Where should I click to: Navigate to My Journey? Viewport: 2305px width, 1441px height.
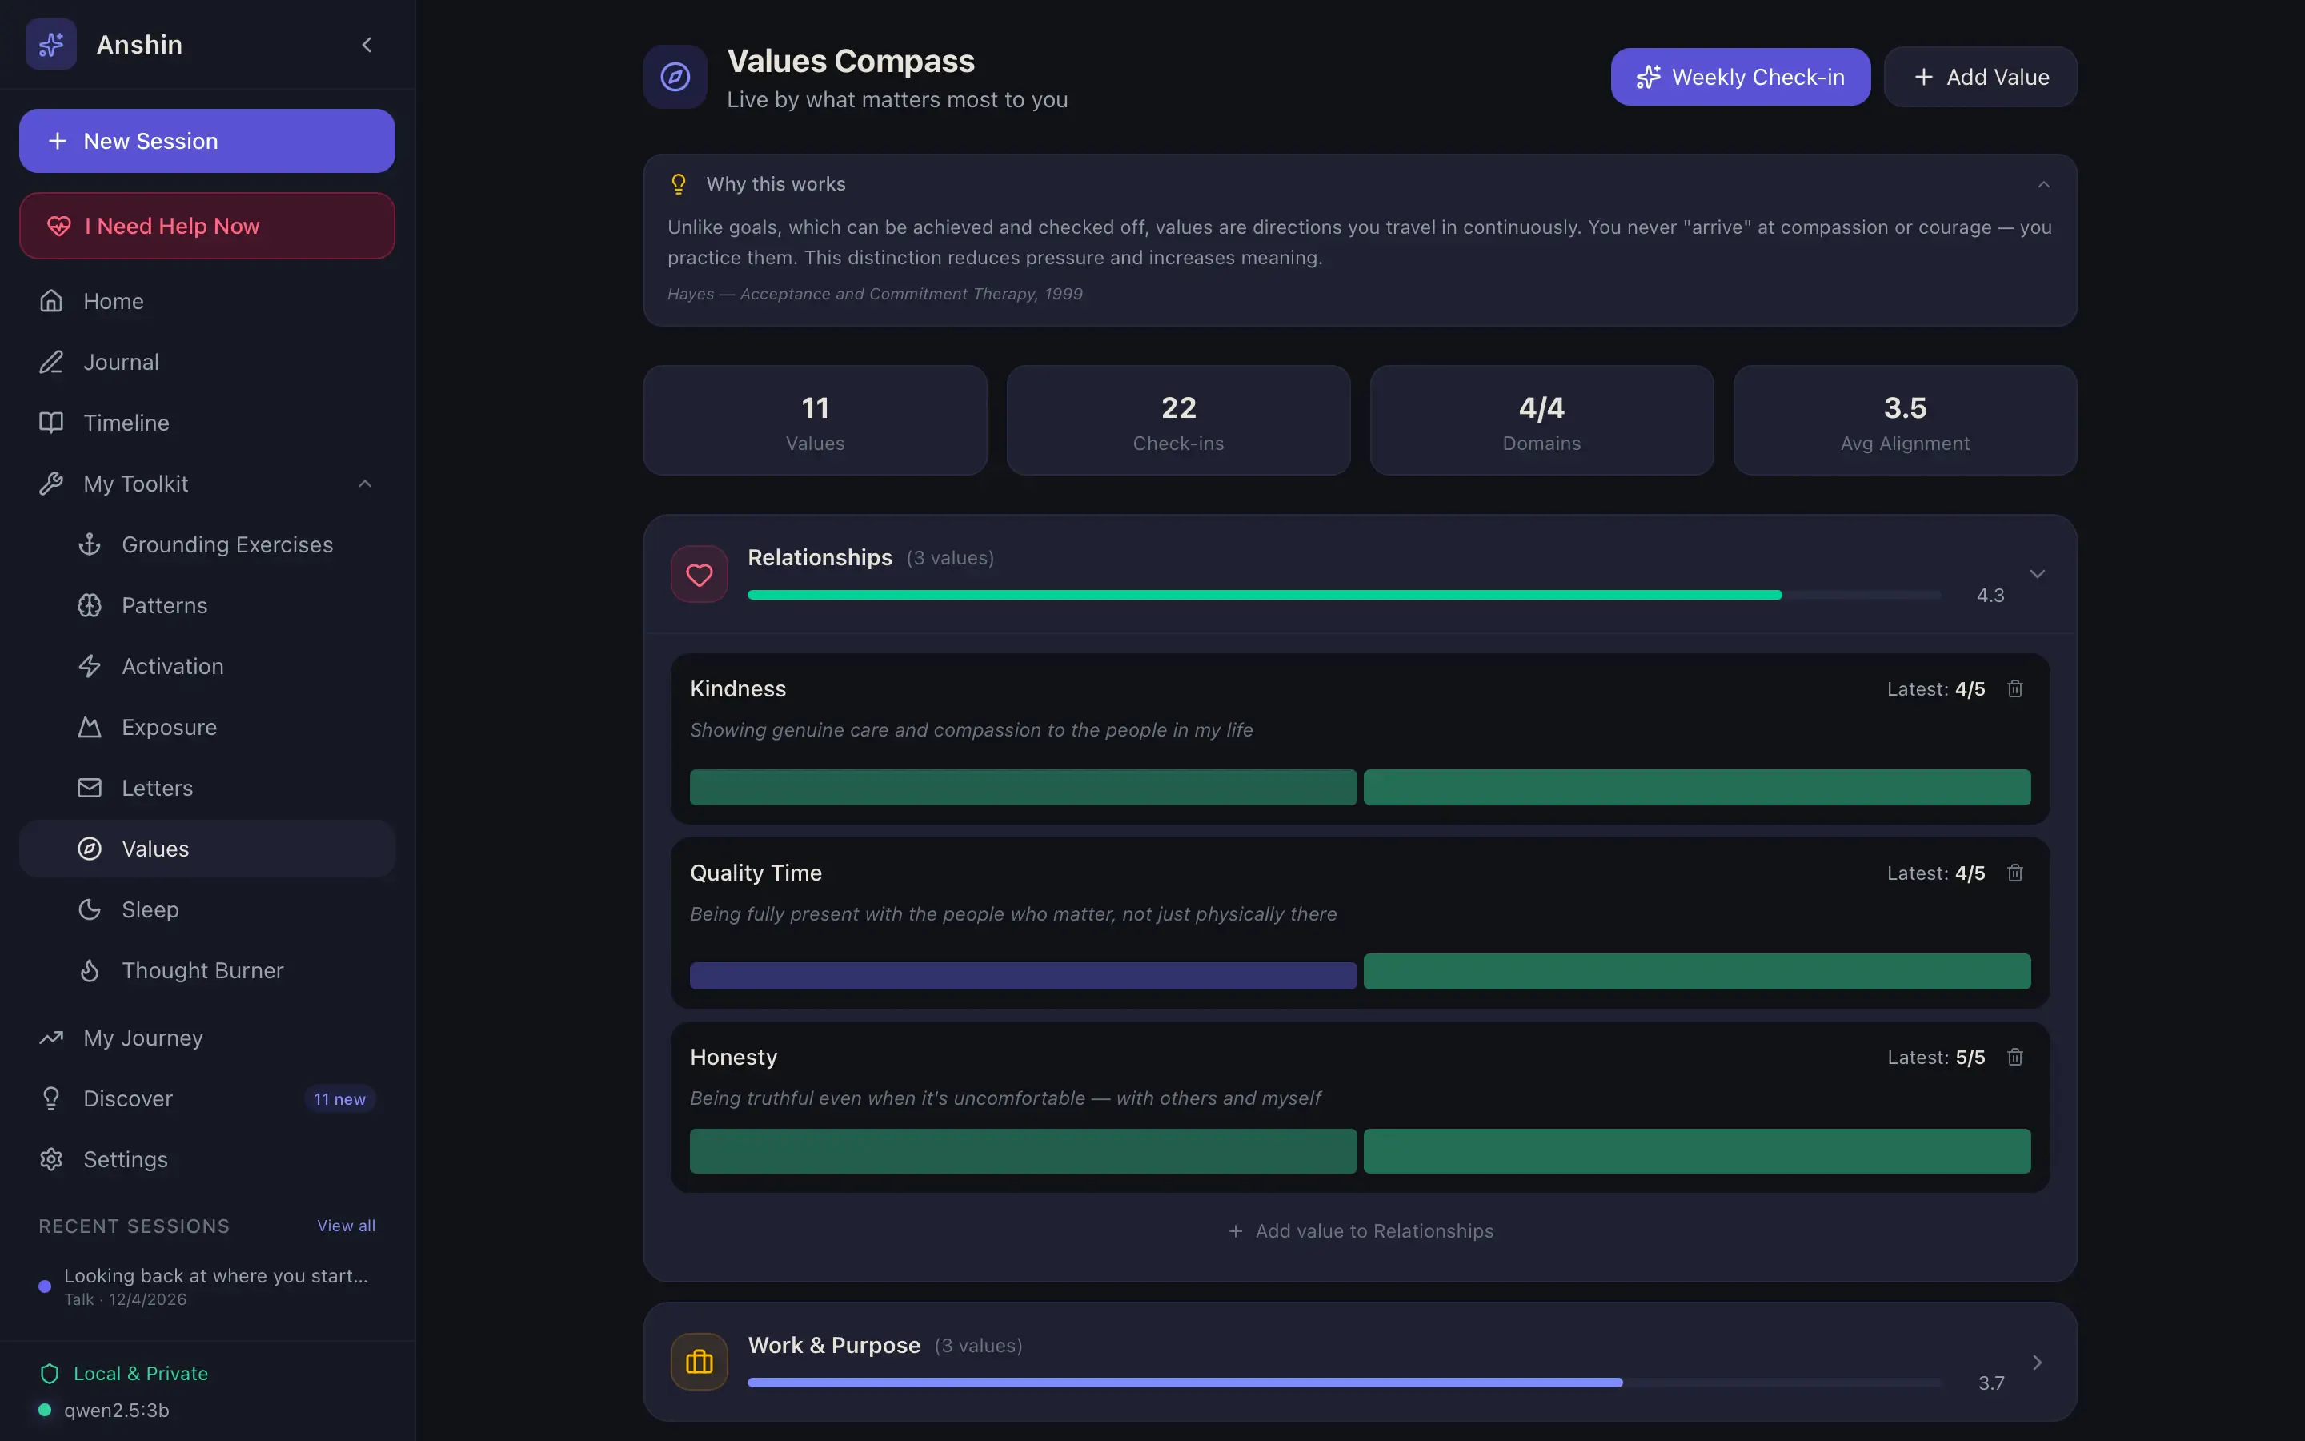[206, 1038]
